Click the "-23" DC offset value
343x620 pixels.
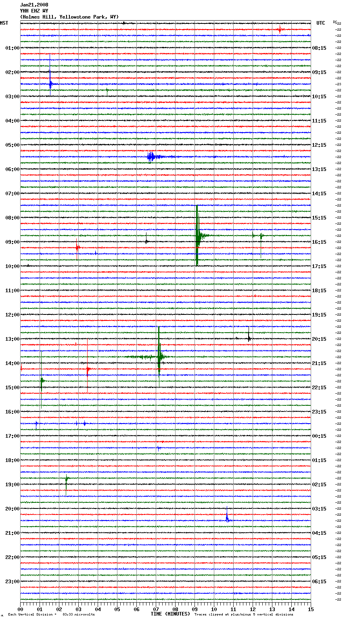pyautogui.click(x=339, y=84)
